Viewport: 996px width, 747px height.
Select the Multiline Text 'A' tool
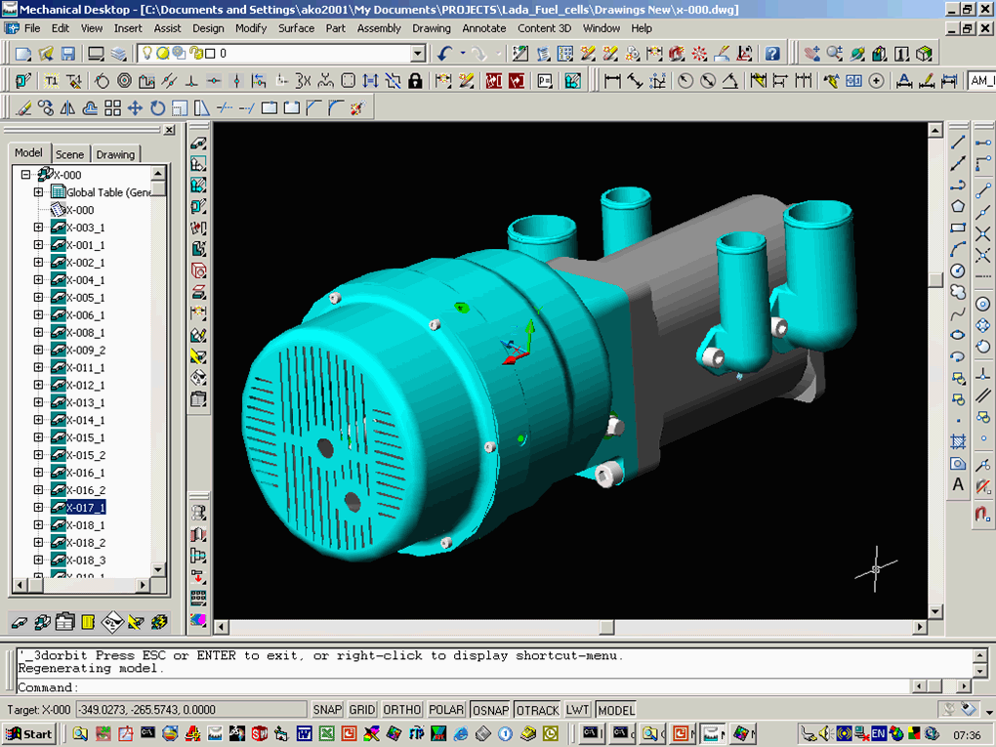point(958,484)
